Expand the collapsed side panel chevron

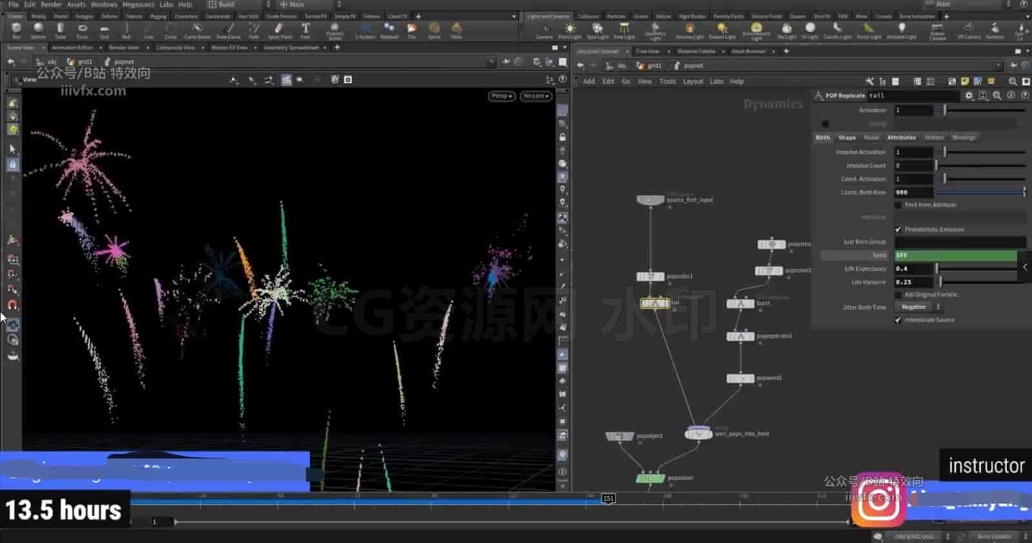(x=1025, y=267)
